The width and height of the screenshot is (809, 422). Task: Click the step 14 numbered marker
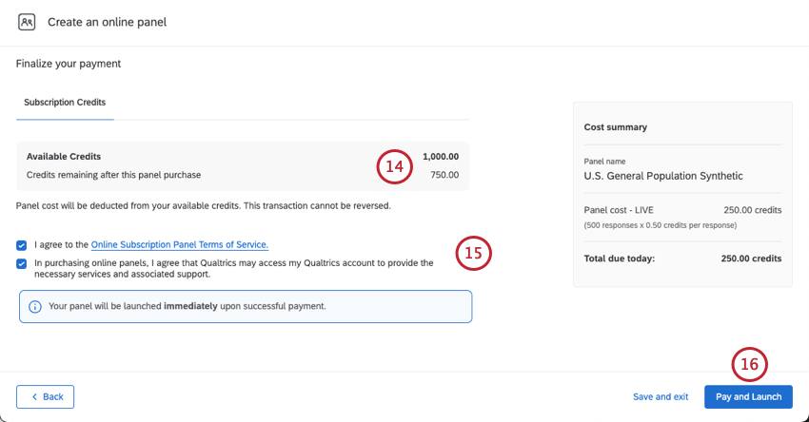tap(394, 166)
